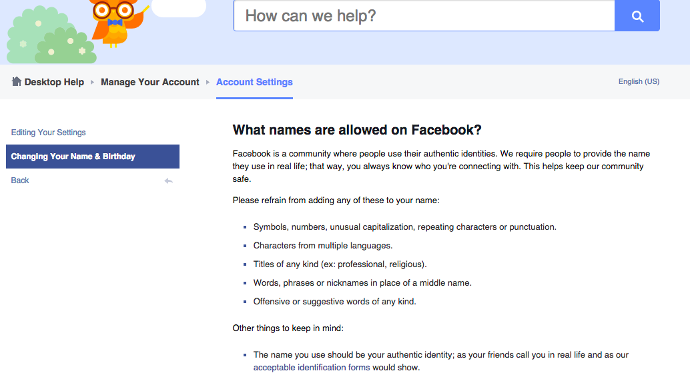Click the home icon beside Desktop Help
Image resolution: width=690 pixels, height=379 pixels.
coord(17,81)
